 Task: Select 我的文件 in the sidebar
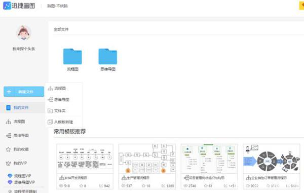22,107
